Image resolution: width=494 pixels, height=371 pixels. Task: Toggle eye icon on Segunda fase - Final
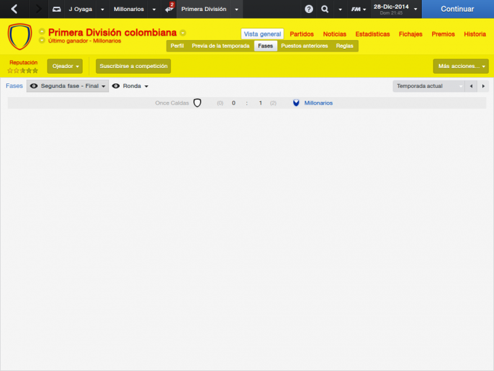coord(34,86)
